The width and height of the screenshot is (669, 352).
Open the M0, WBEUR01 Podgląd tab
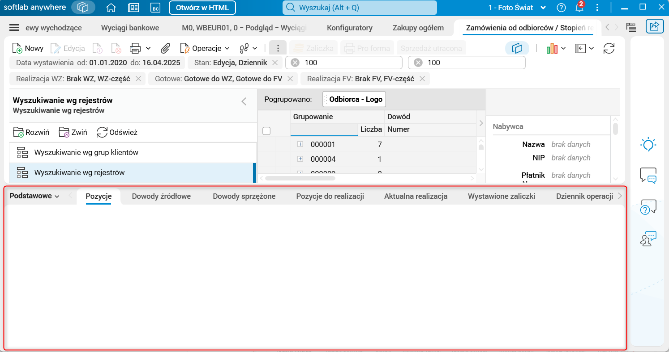(244, 28)
